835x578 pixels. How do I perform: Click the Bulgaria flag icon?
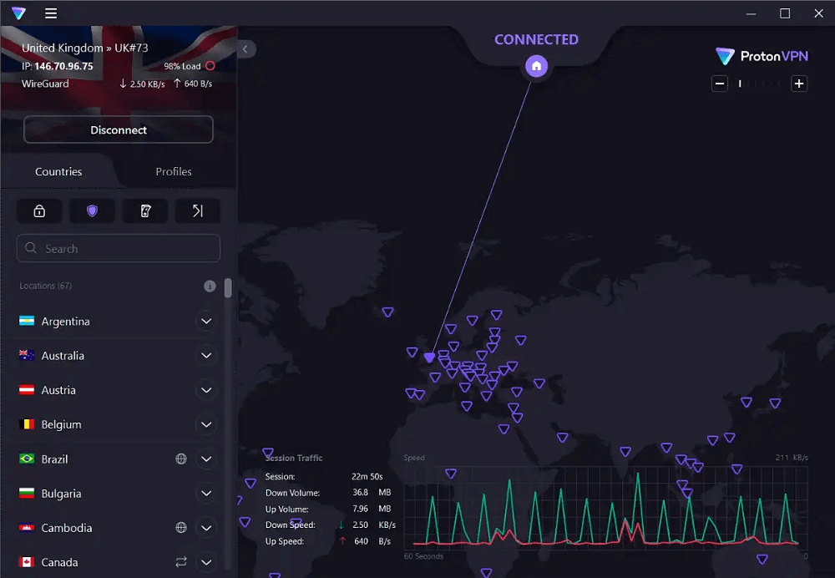[27, 494]
